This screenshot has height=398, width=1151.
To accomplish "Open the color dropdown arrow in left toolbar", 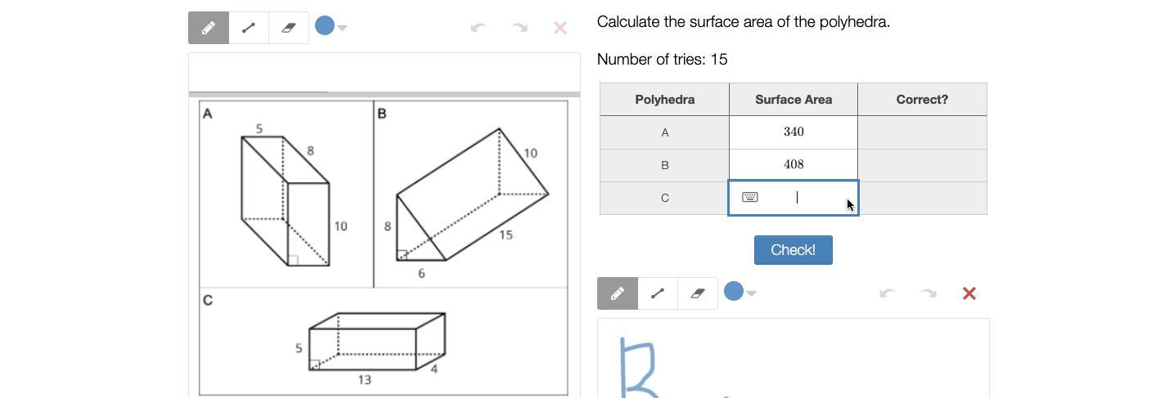I will point(343,28).
